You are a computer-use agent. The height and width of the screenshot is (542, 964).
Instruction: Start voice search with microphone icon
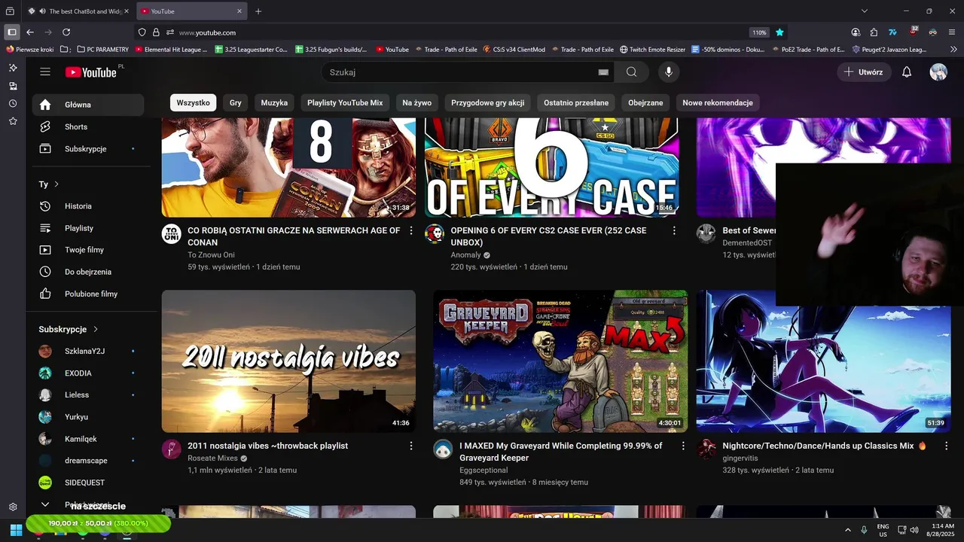tap(668, 72)
